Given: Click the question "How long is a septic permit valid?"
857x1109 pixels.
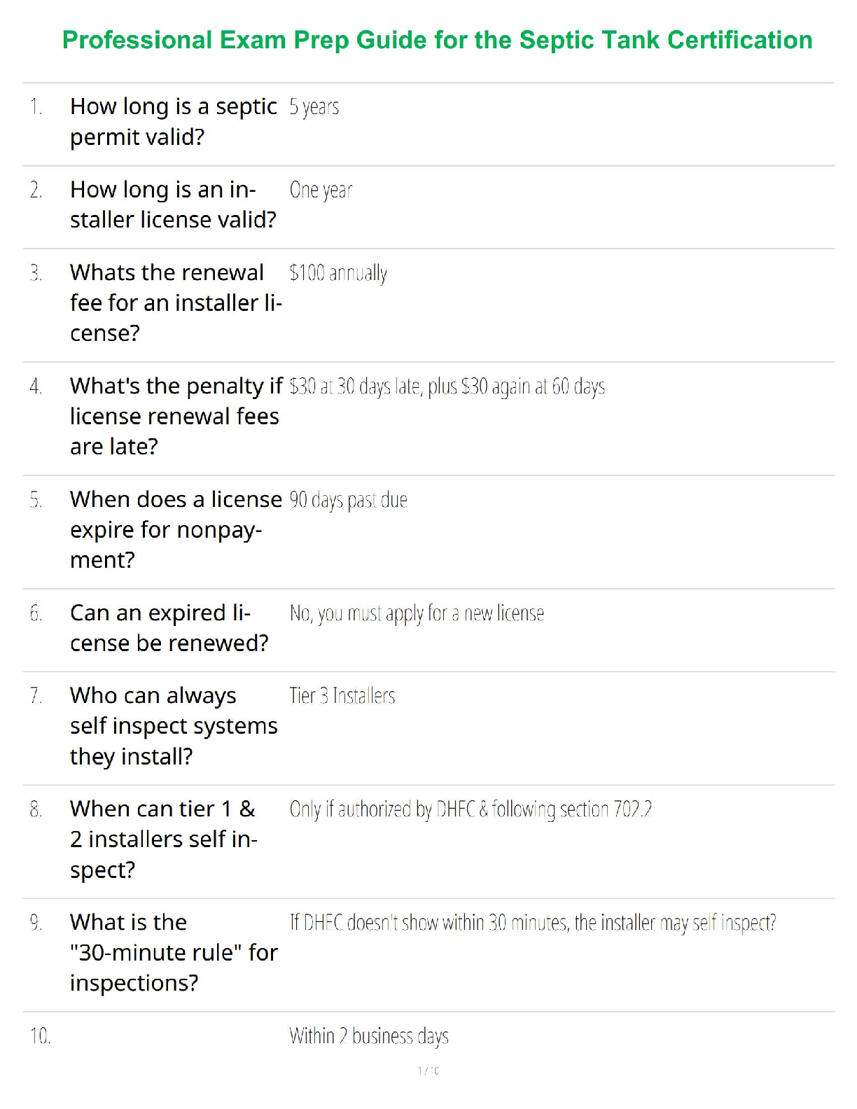Looking at the screenshot, I should (x=173, y=122).
